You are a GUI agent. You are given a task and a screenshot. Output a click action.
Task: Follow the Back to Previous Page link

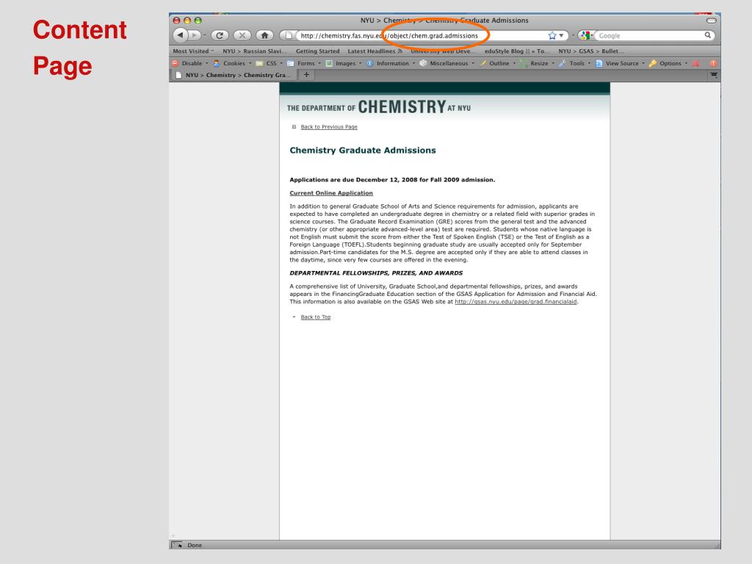tap(329, 127)
